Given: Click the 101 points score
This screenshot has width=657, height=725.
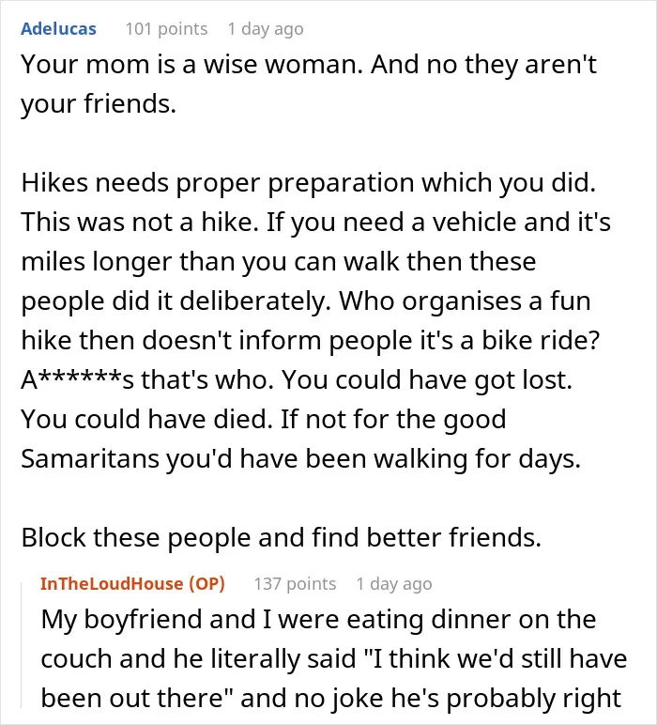Looking at the screenshot, I should 166,29.
